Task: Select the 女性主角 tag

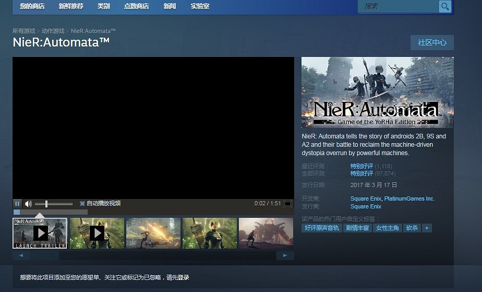Action: 387,228
